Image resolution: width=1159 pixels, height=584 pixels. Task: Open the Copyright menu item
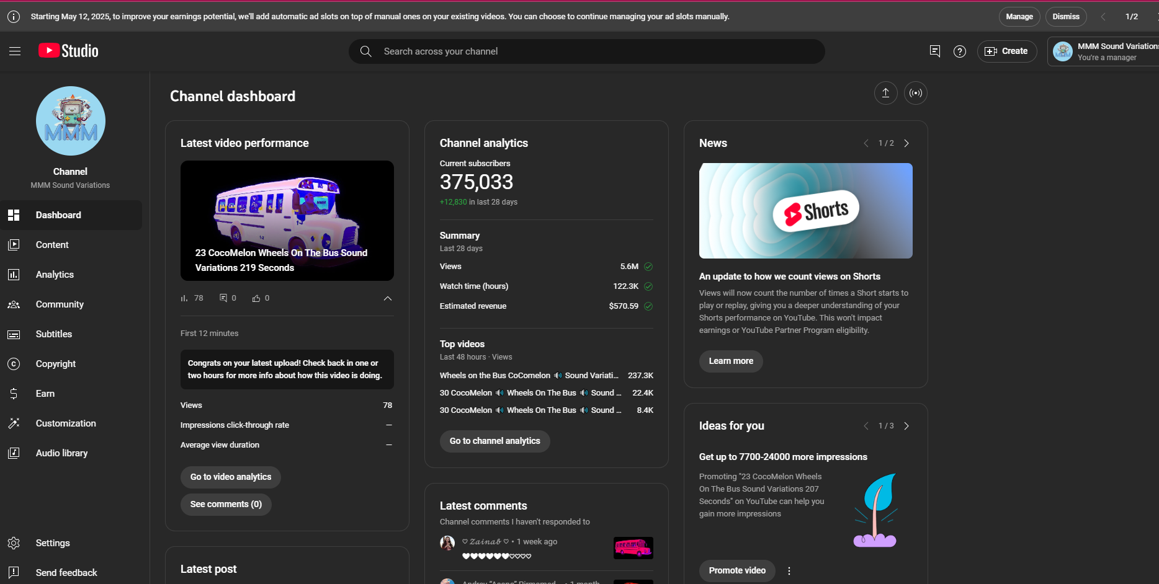[71, 364]
